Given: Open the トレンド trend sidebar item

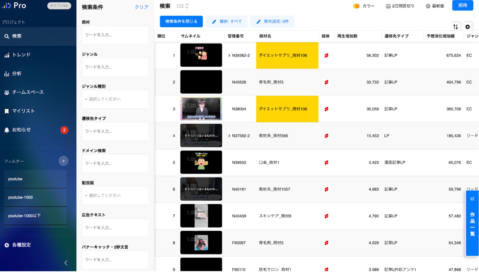Looking at the screenshot, I should point(38,55).
